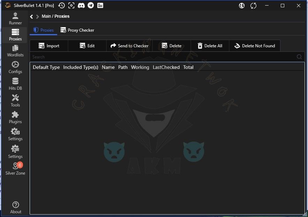The height and width of the screenshot is (217, 308).
Task: Open the Runner section in sidebar
Action: click(x=15, y=18)
